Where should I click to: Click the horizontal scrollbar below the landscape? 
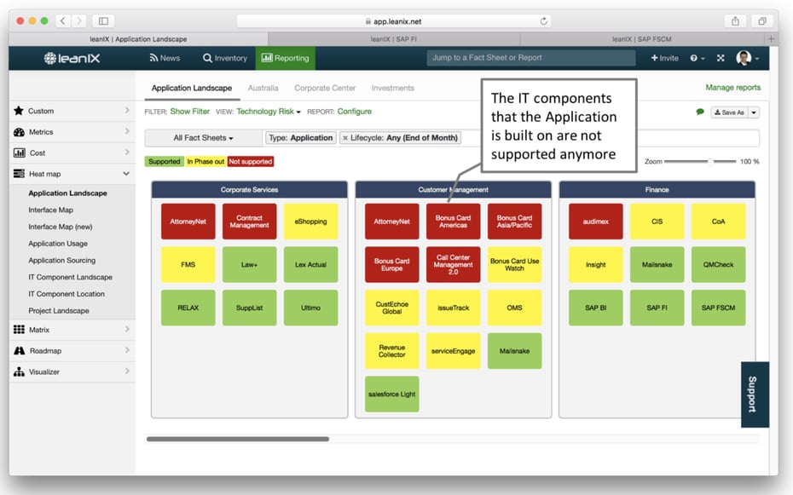pos(238,439)
